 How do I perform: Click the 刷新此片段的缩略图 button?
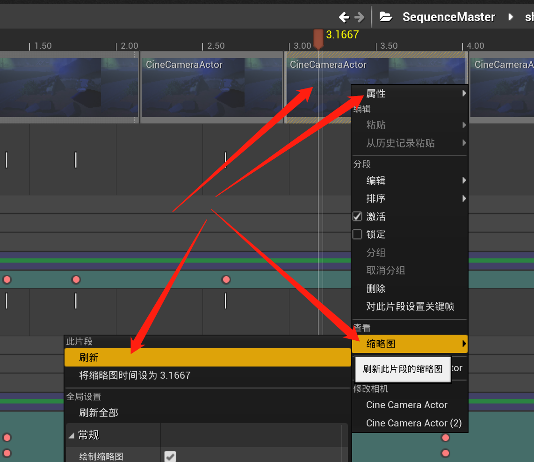coord(403,369)
